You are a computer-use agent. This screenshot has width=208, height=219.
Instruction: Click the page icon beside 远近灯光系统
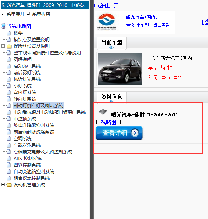coord(9,79)
